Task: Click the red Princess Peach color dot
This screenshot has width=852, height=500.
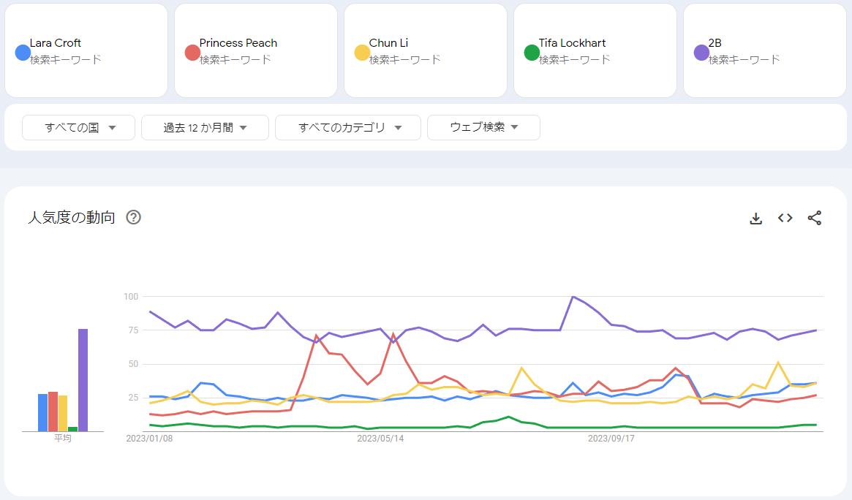Action: point(192,53)
